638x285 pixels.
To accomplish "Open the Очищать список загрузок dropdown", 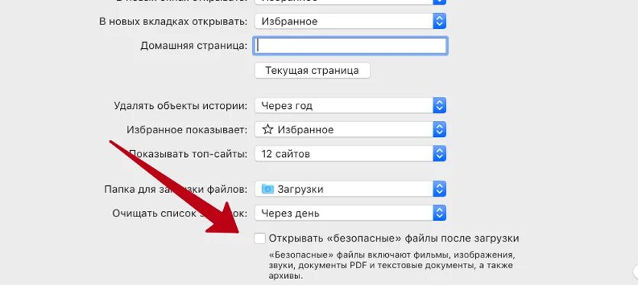I will pos(351,213).
